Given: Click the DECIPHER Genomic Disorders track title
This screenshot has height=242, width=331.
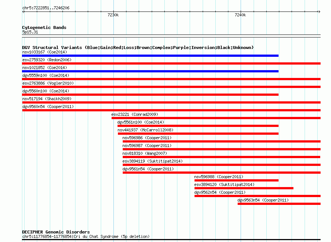Looking at the screenshot, I should pyautogui.click(x=56, y=232).
